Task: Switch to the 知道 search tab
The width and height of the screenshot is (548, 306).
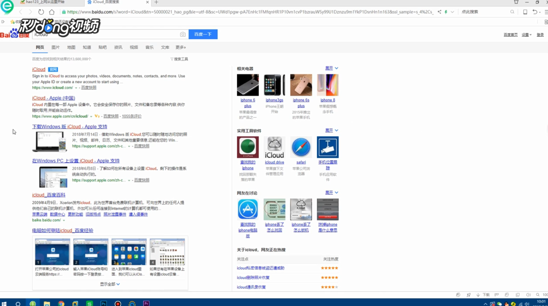Action: click(x=87, y=47)
